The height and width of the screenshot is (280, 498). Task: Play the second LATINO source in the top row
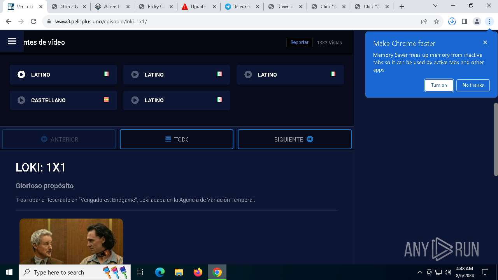coord(177,75)
